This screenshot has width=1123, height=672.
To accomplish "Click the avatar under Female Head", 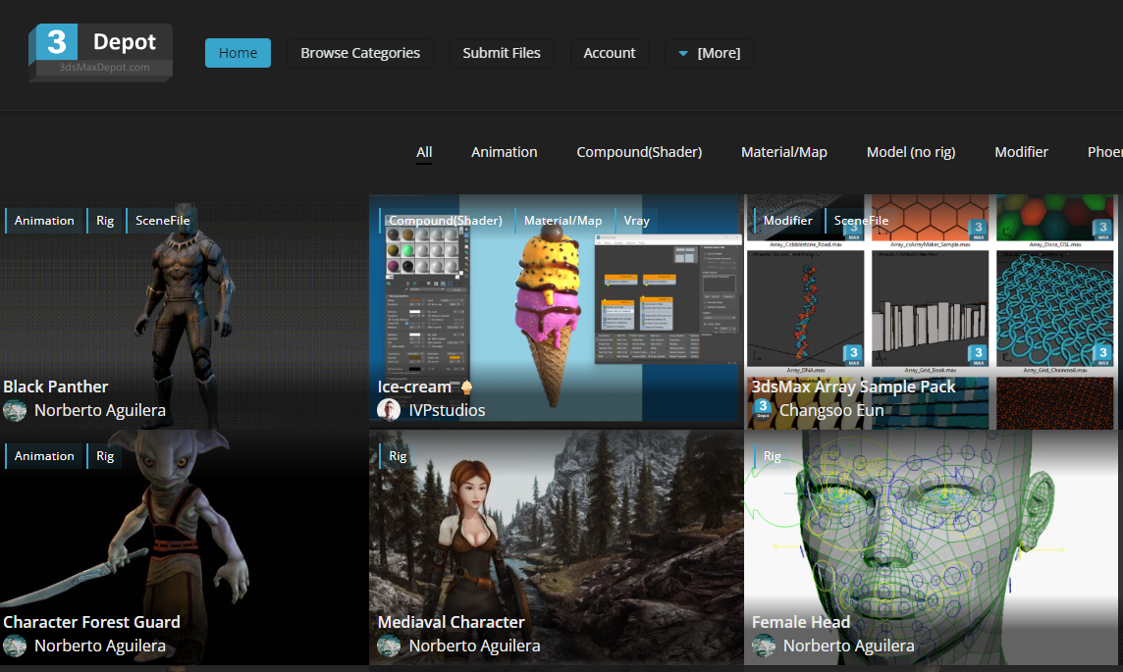I will [764, 646].
